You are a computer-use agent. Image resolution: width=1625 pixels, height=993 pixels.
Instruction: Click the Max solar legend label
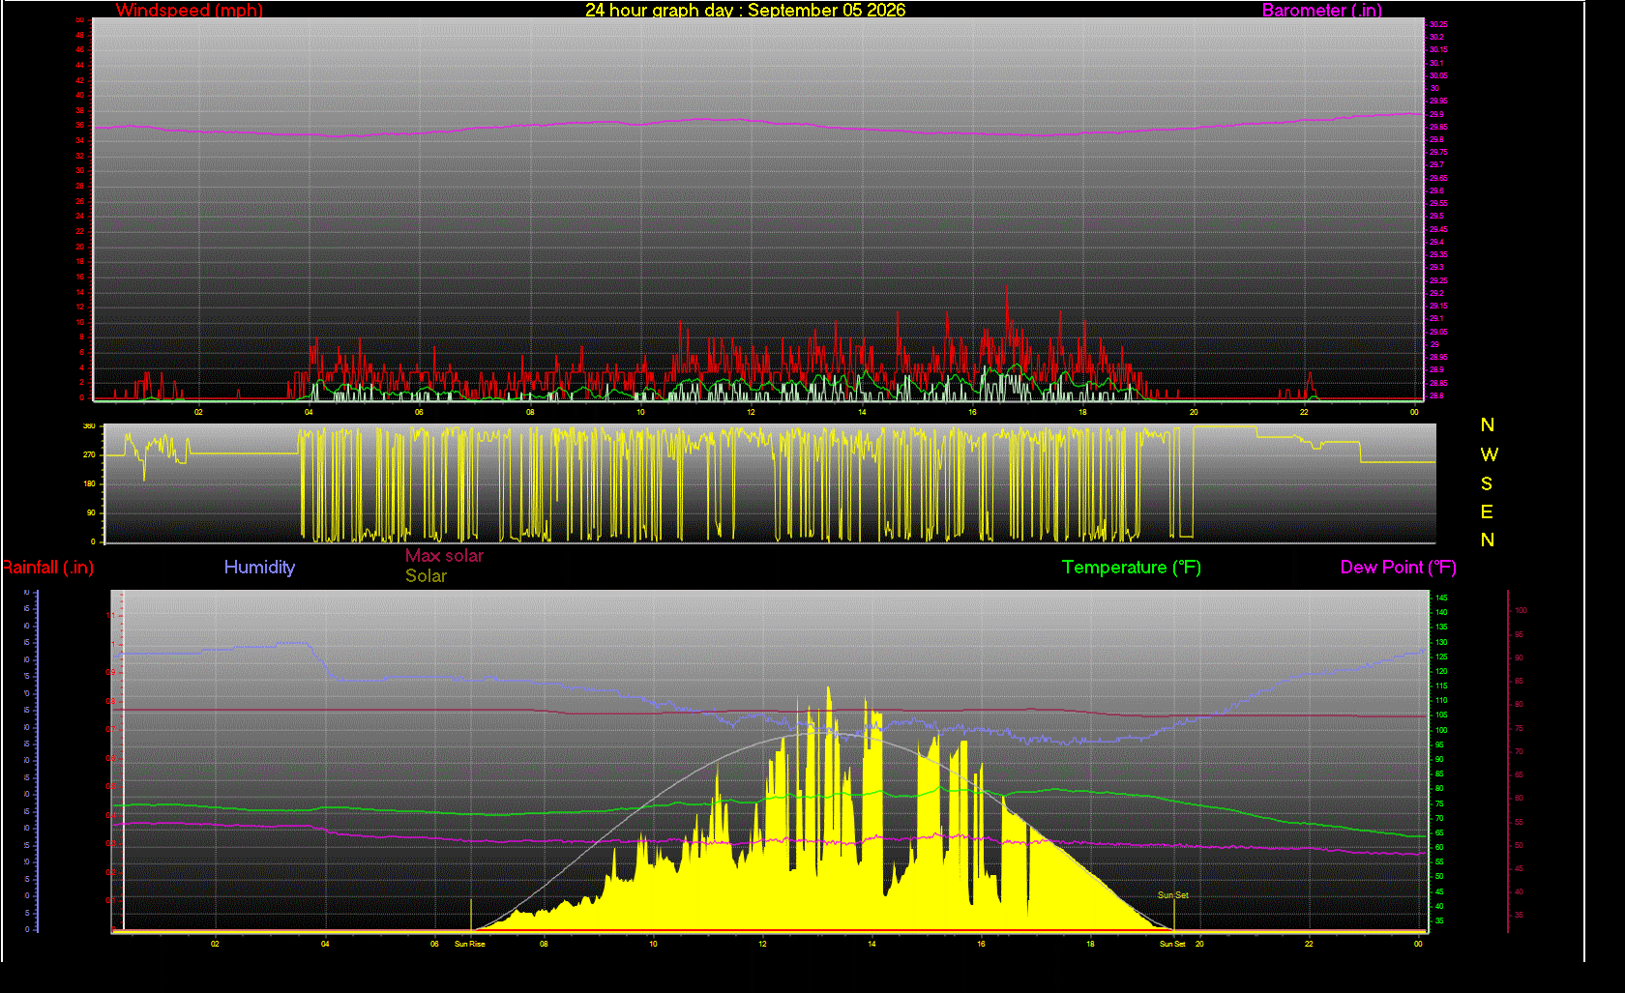(x=444, y=556)
